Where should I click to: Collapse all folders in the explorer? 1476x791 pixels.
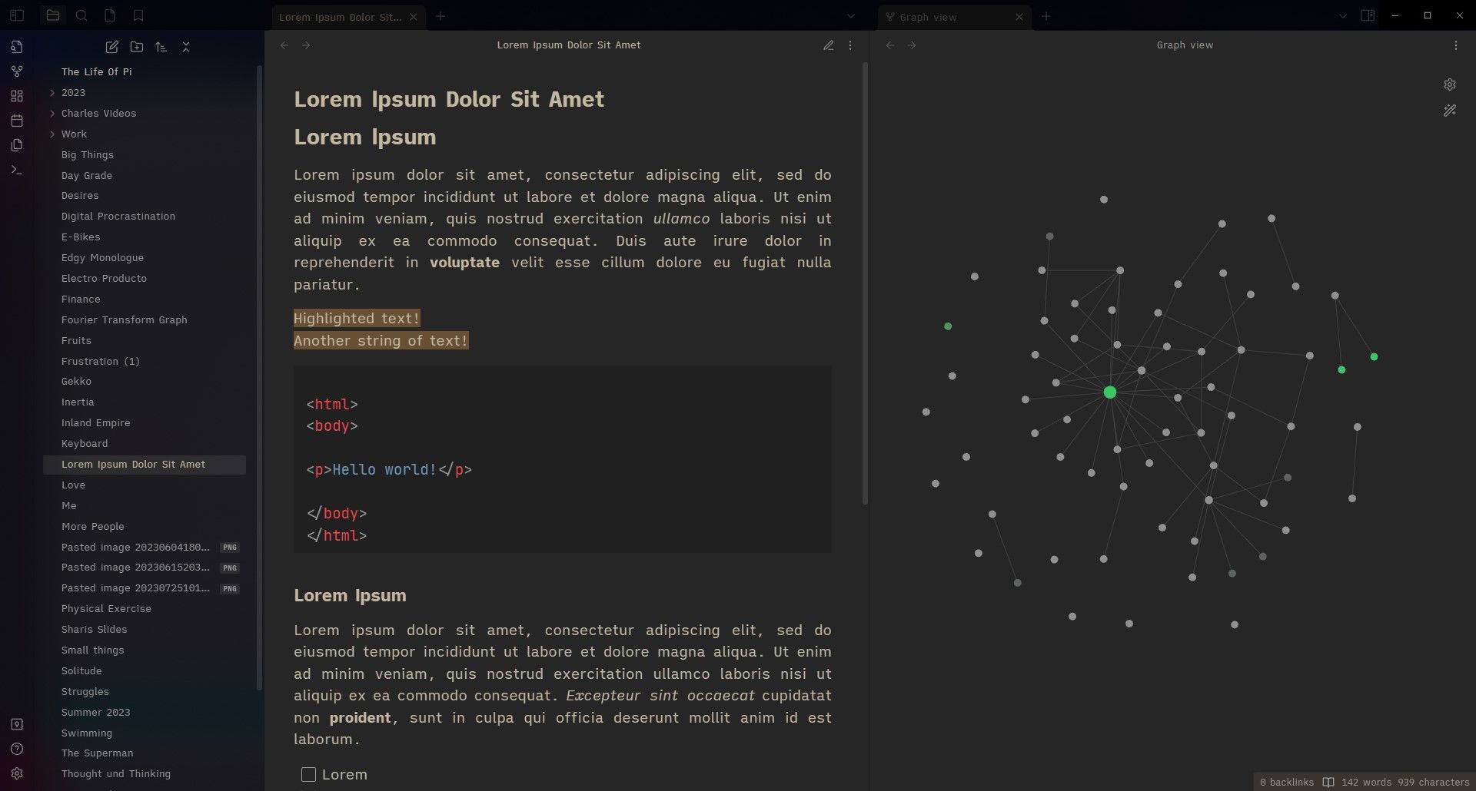click(x=185, y=47)
